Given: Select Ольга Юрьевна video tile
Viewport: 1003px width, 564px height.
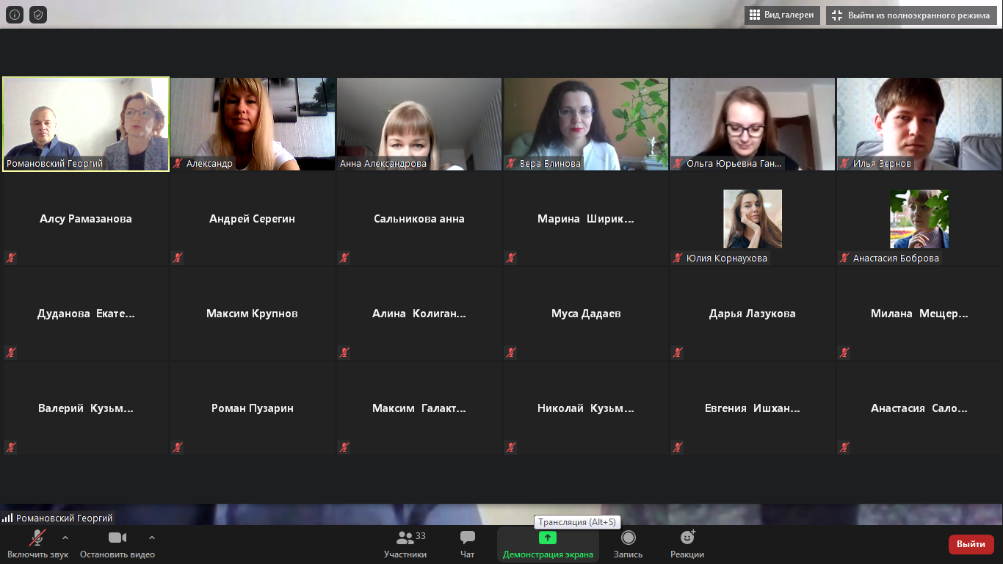Looking at the screenshot, I should pyautogui.click(x=753, y=124).
